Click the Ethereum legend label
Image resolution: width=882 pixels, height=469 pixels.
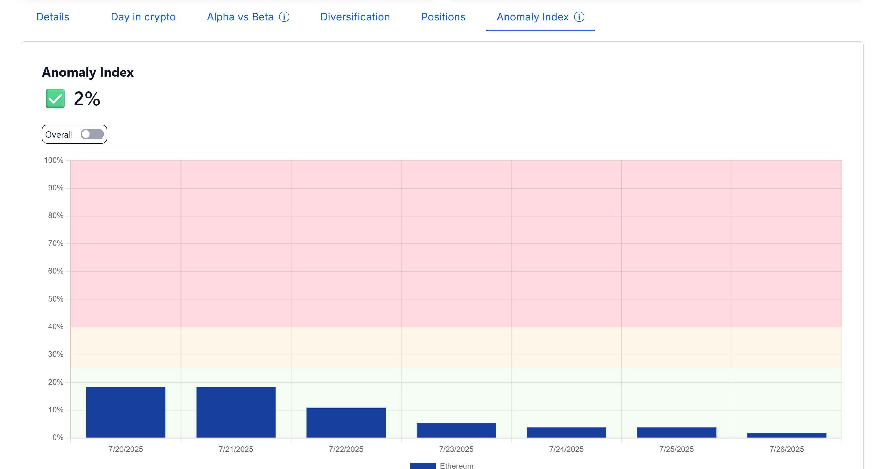coord(456,466)
